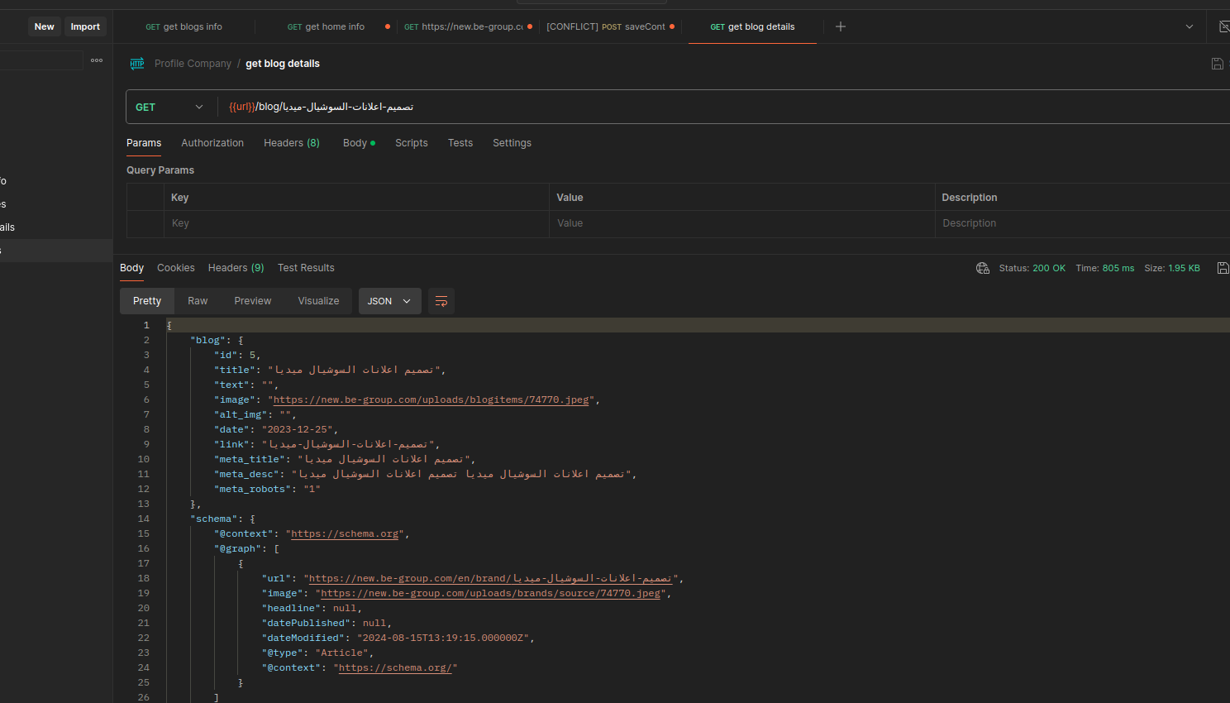Click the save response icon after Size
Screen dimensions: 1230x703
tap(1223, 268)
